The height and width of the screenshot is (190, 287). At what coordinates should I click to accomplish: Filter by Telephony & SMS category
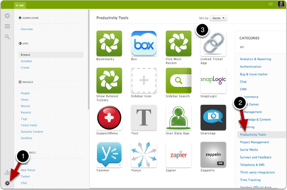click(x=252, y=165)
